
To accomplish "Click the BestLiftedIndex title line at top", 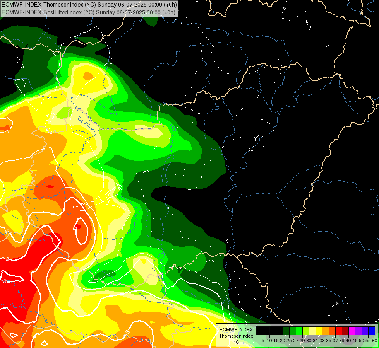I will (x=88, y=12).
